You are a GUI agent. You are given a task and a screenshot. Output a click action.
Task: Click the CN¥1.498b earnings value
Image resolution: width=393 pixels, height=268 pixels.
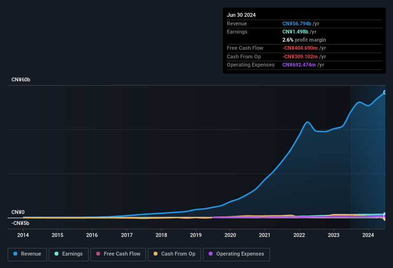(x=295, y=32)
